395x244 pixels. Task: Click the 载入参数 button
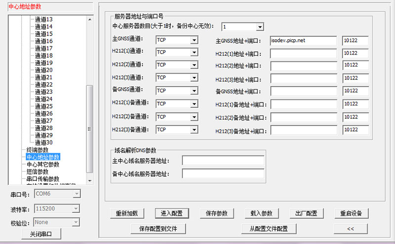tap(262, 213)
